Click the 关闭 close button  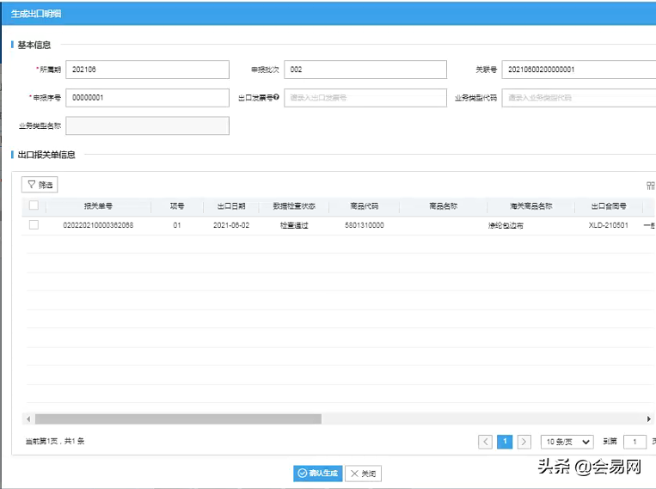(x=363, y=474)
